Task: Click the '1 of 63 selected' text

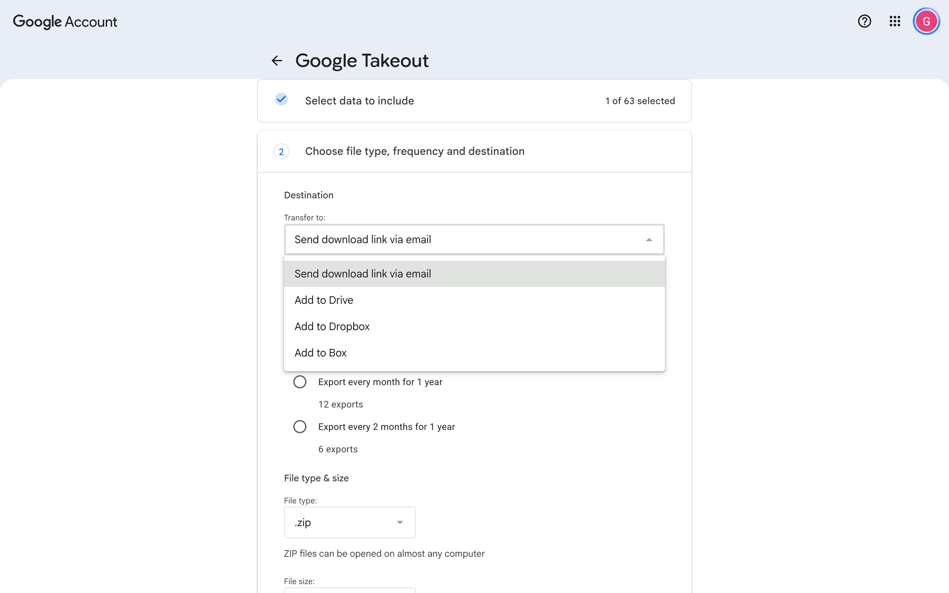Action: 640,101
